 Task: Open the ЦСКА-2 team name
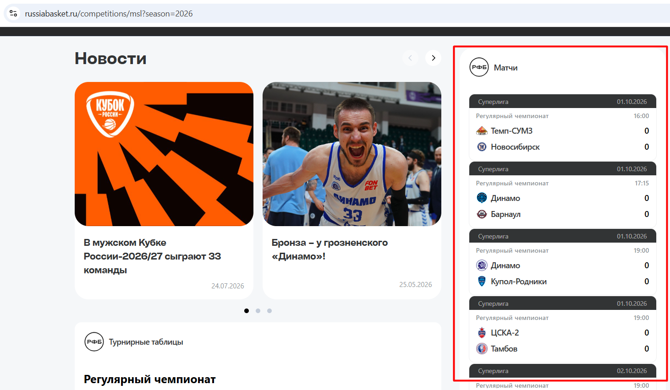point(505,333)
